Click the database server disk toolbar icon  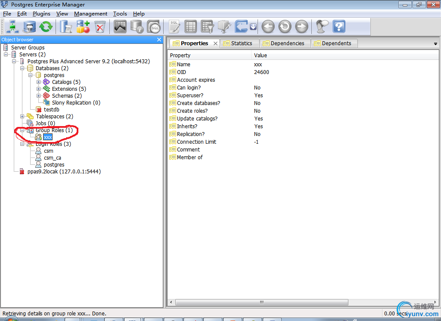coord(29,27)
